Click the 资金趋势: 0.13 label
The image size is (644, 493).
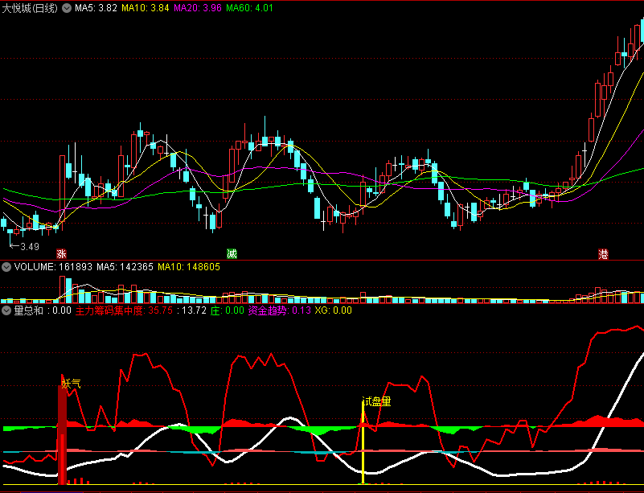coord(279,310)
